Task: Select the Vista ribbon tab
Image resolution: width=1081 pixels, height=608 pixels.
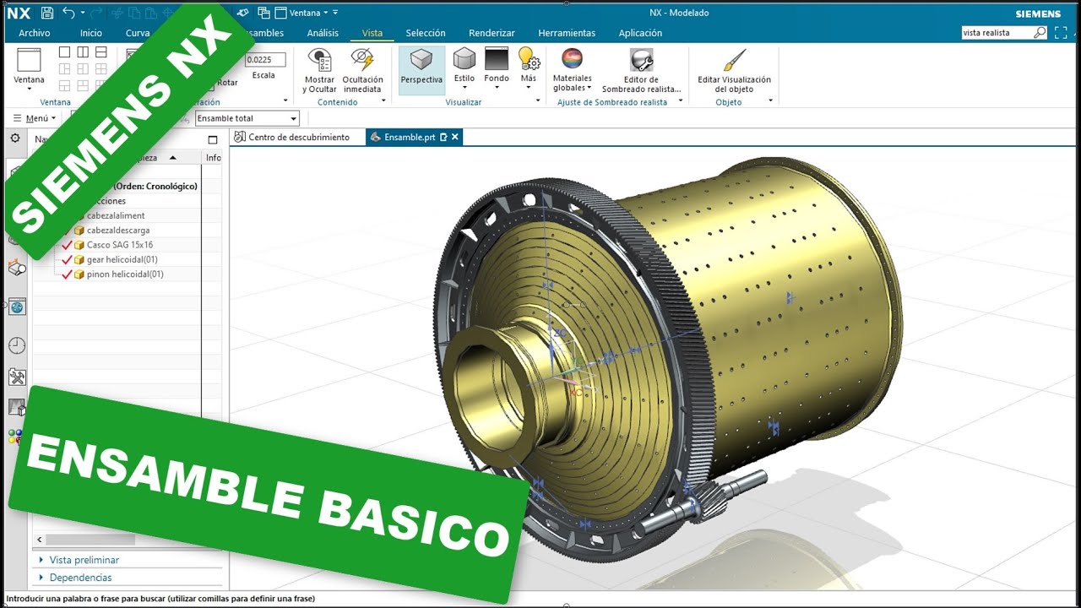Action: pos(372,33)
